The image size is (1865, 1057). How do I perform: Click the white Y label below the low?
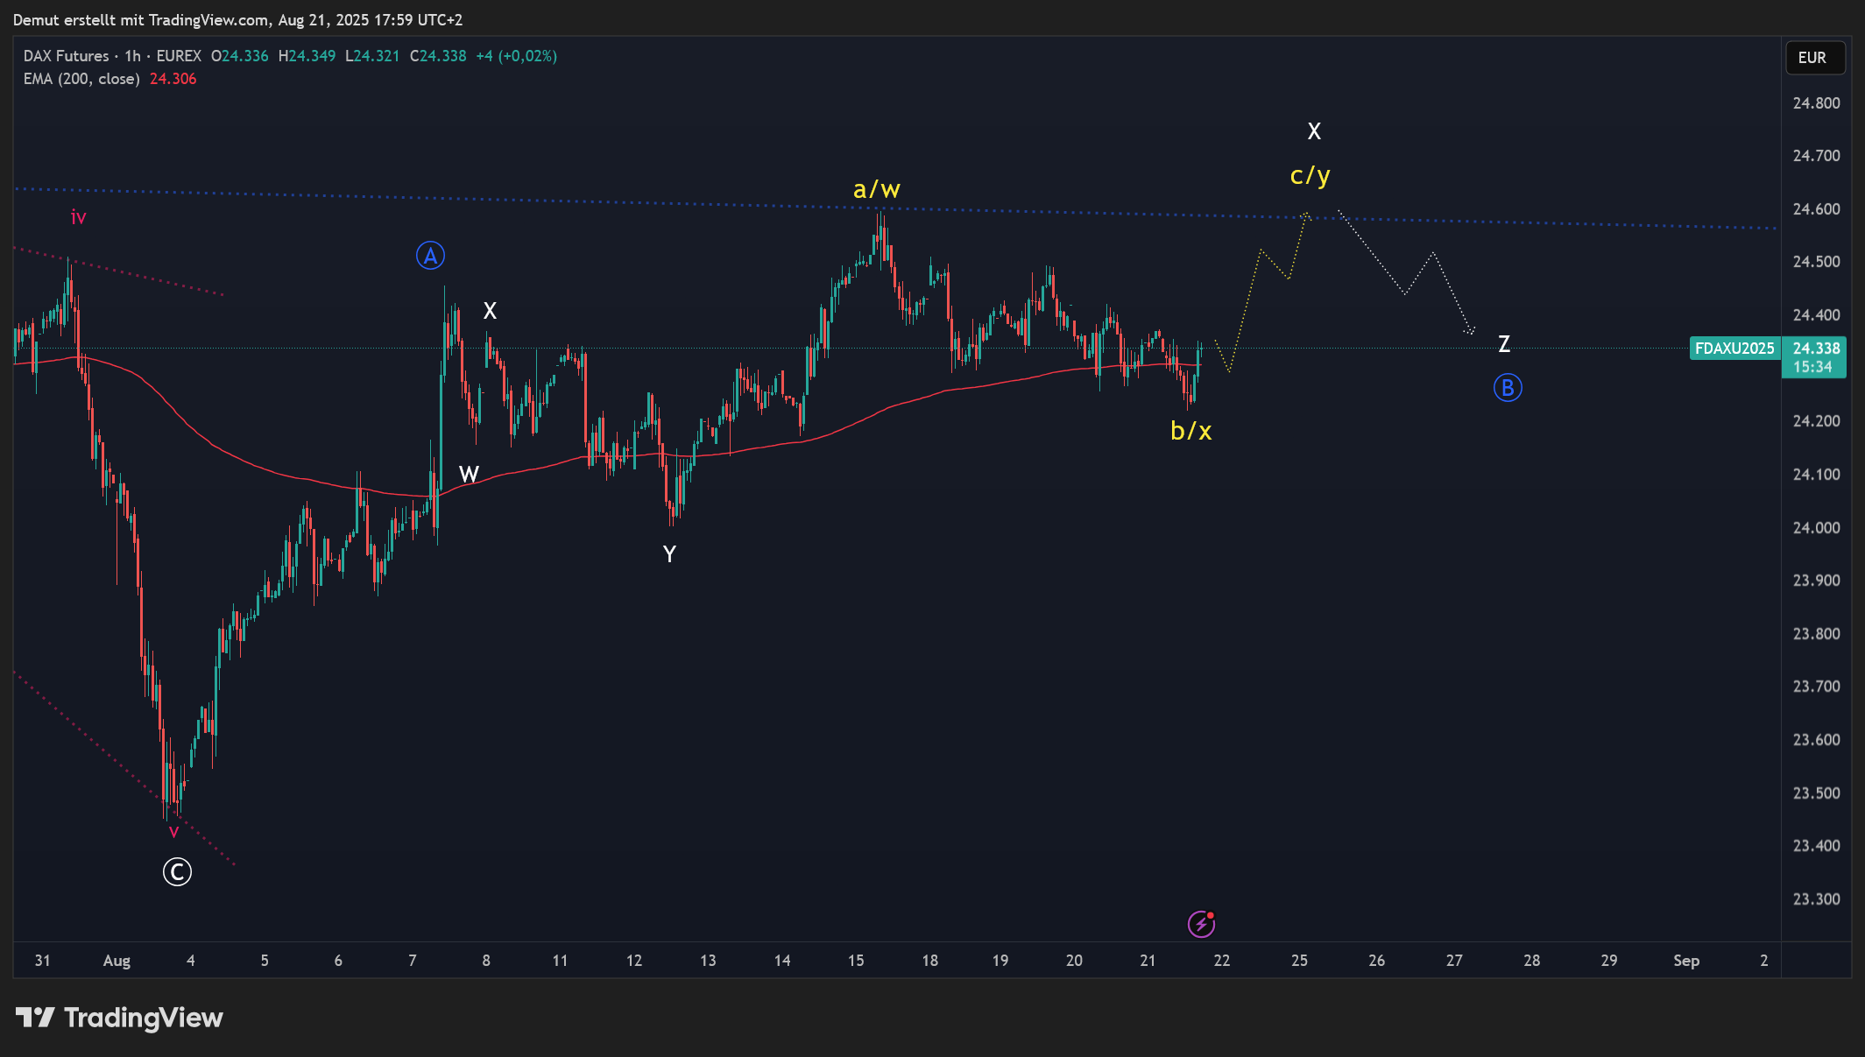pyautogui.click(x=669, y=554)
